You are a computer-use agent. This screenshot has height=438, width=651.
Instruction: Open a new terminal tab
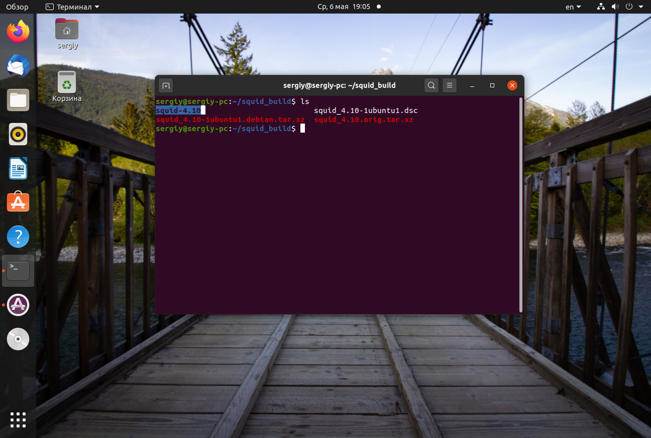coord(166,85)
